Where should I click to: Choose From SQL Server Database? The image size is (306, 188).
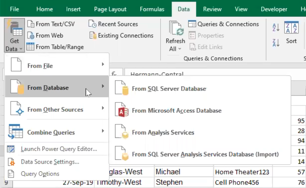tap(169, 89)
